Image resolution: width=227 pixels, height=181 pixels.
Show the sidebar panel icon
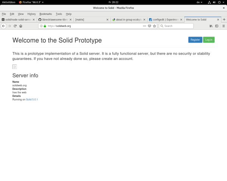[x=217, y=26]
